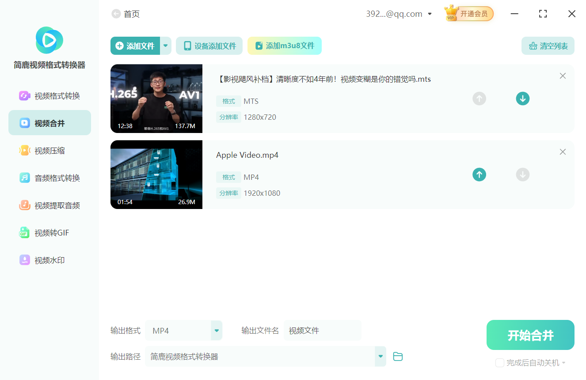Click the 输出文件名 filename field
586x380 pixels.
click(323, 330)
